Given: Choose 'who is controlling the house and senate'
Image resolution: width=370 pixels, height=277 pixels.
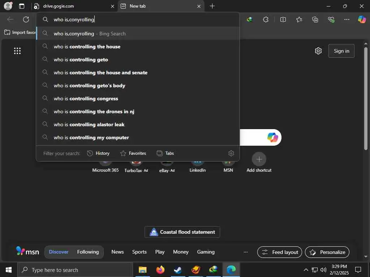Looking at the screenshot, I should [x=138, y=72].
